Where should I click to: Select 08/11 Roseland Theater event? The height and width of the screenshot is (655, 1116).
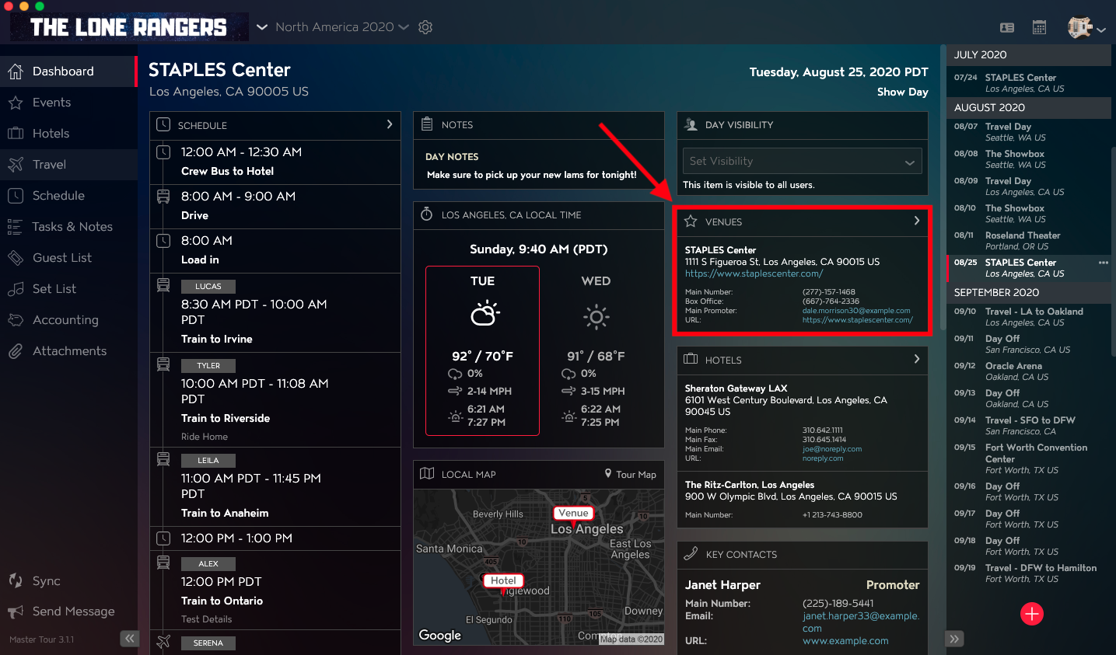(x=1029, y=241)
